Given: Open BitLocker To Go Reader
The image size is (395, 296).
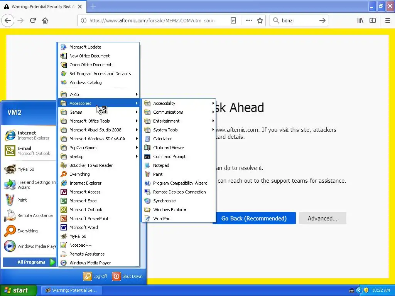Looking at the screenshot, I should coord(99,165).
